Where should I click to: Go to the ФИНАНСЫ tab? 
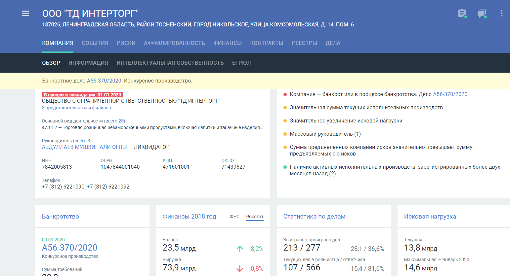(x=228, y=43)
